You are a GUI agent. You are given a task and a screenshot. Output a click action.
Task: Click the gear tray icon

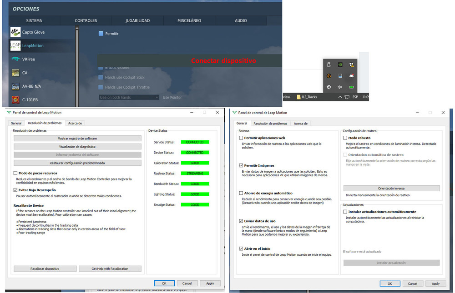(x=329, y=87)
